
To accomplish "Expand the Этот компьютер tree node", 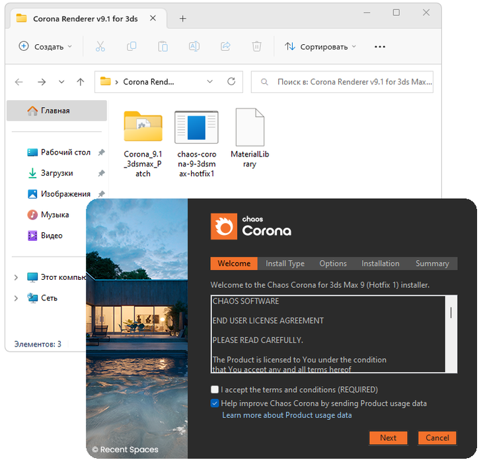I will tap(16, 277).
